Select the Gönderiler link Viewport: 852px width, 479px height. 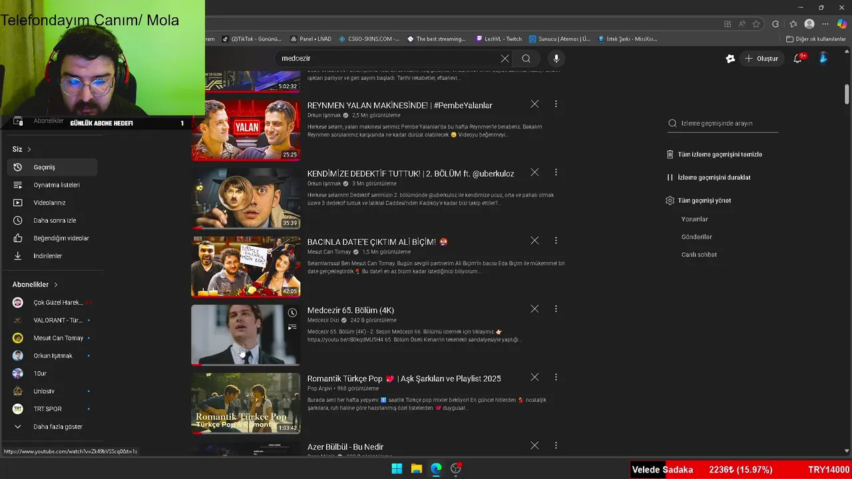pyautogui.click(x=696, y=237)
